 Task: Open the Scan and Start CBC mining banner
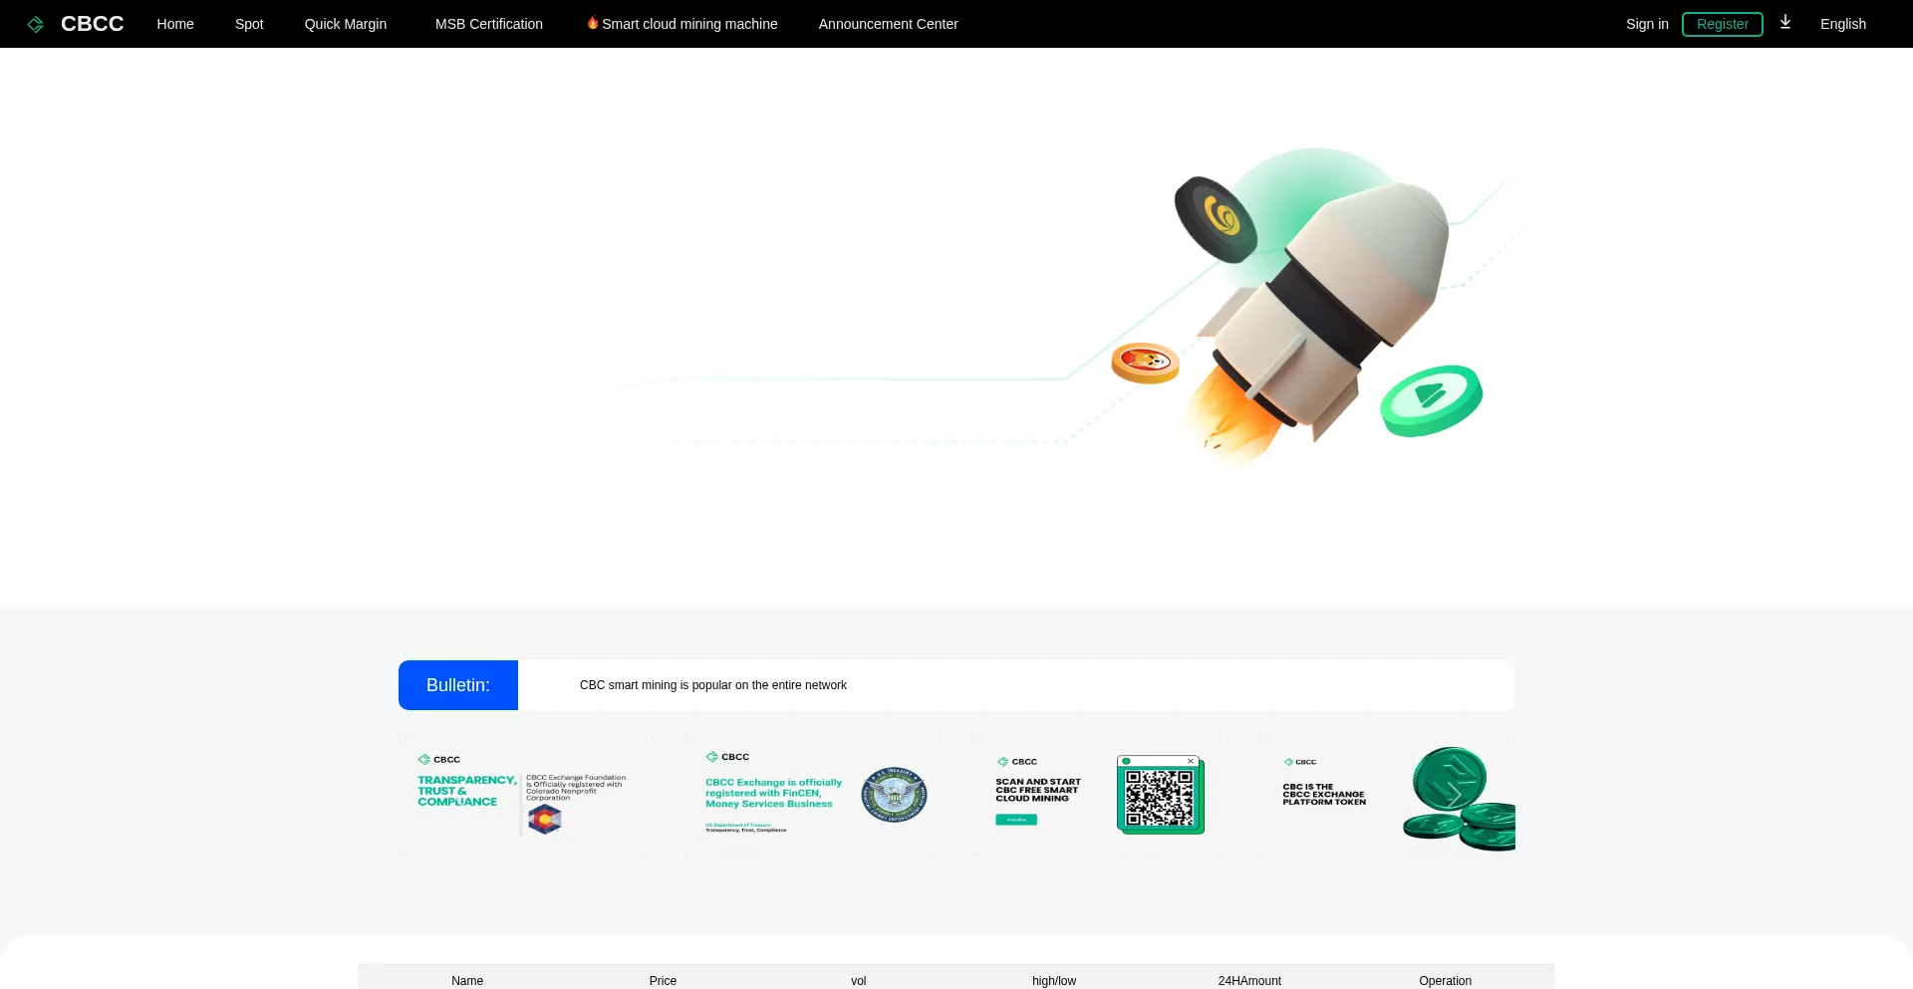pyautogui.click(x=1101, y=796)
